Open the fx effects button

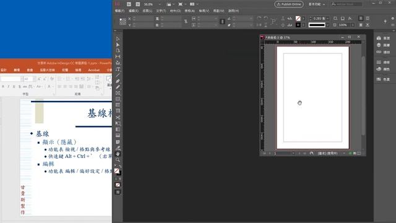click(x=350, y=18)
